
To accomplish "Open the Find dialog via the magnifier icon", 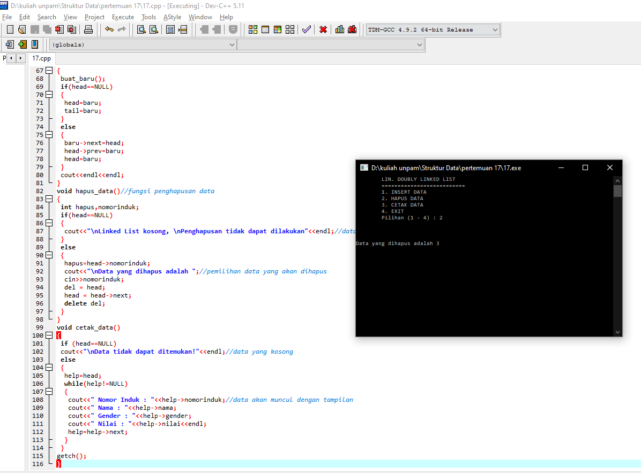I will click(141, 29).
